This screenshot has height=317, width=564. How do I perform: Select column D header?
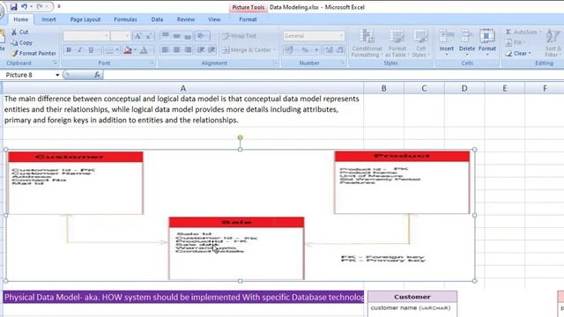tap(464, 88)
